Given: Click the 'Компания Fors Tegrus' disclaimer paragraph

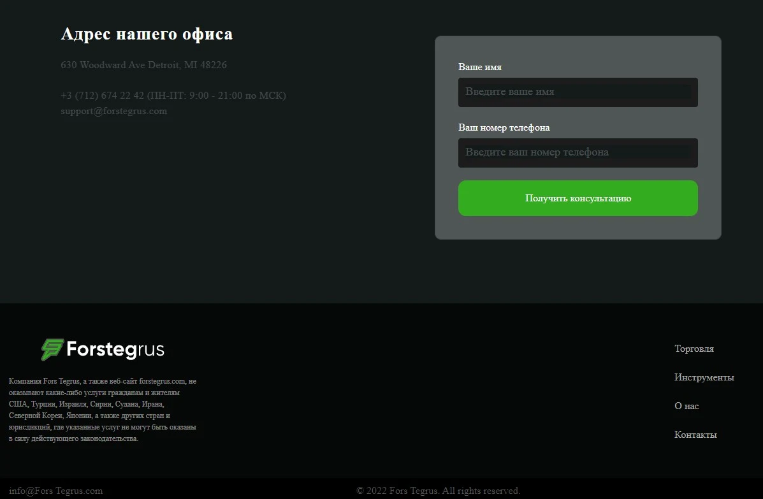Looking at the screenshot, I should (103, 410).
